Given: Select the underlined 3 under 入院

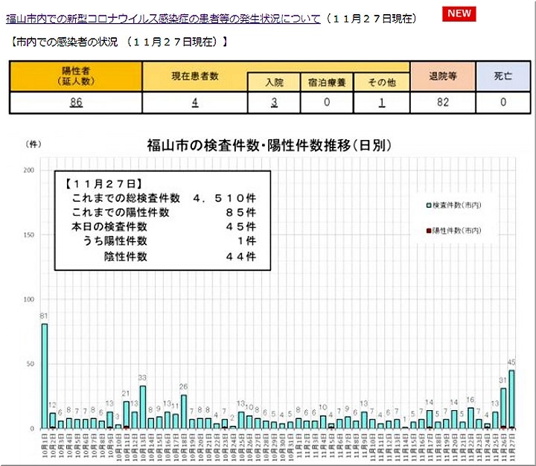Looking at the screenshot, I should (x=274, y=103).
